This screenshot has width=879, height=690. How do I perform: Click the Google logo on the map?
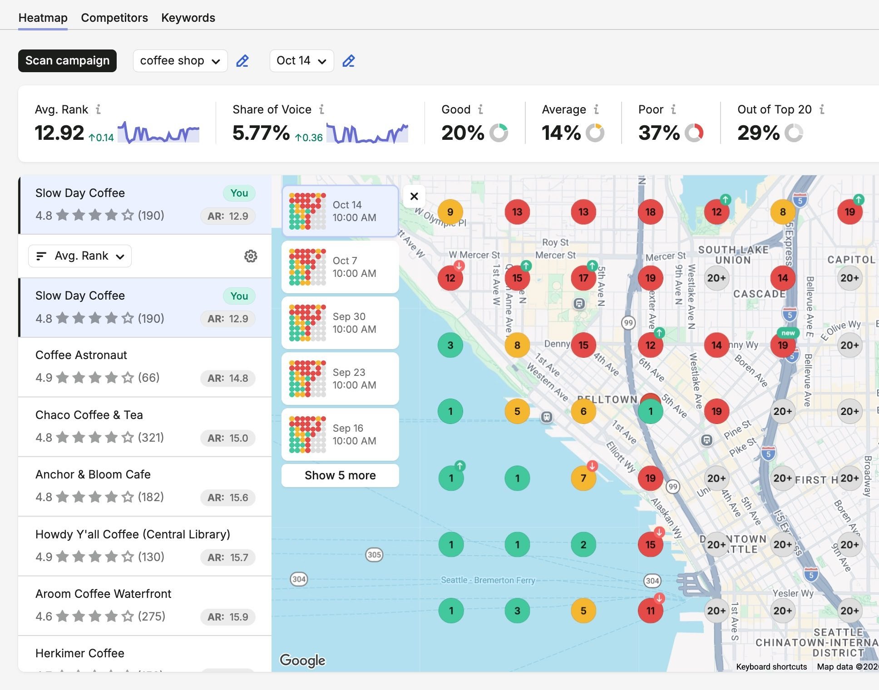click(x=302, y=660)
